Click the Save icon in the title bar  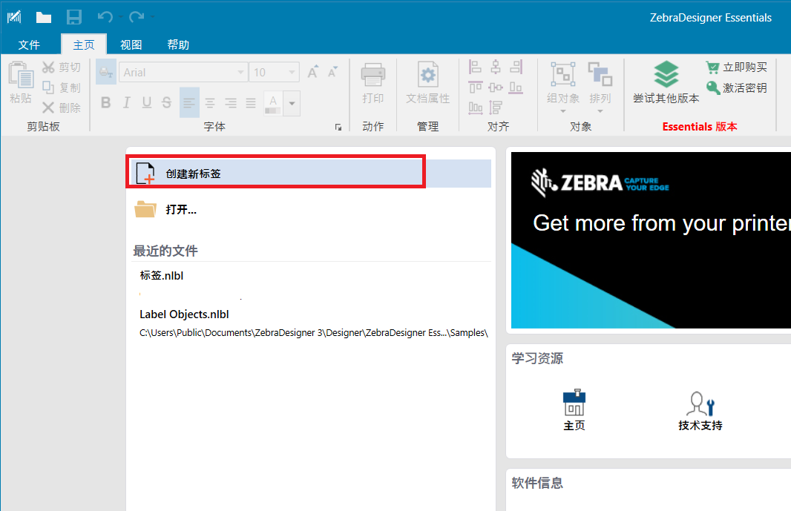73,16
